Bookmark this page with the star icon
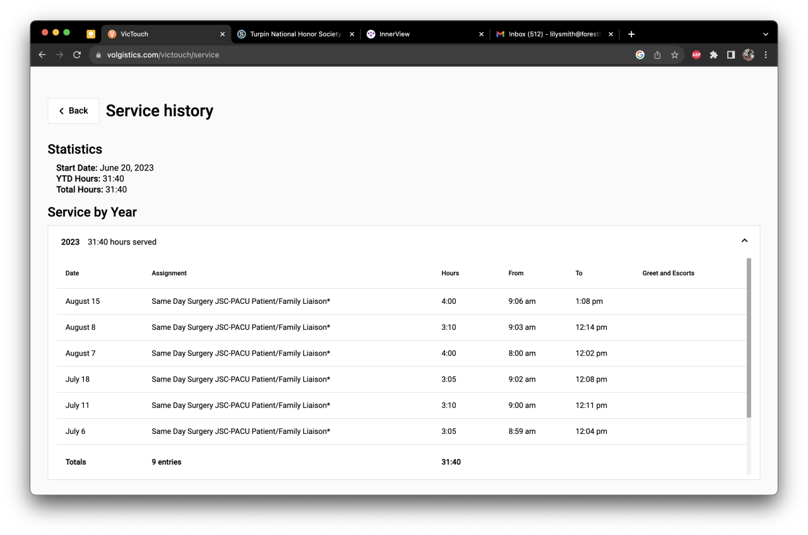The image size is (808, 535). point(674,55)
